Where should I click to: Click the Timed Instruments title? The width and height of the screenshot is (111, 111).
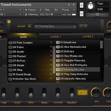tap(16, 5)
